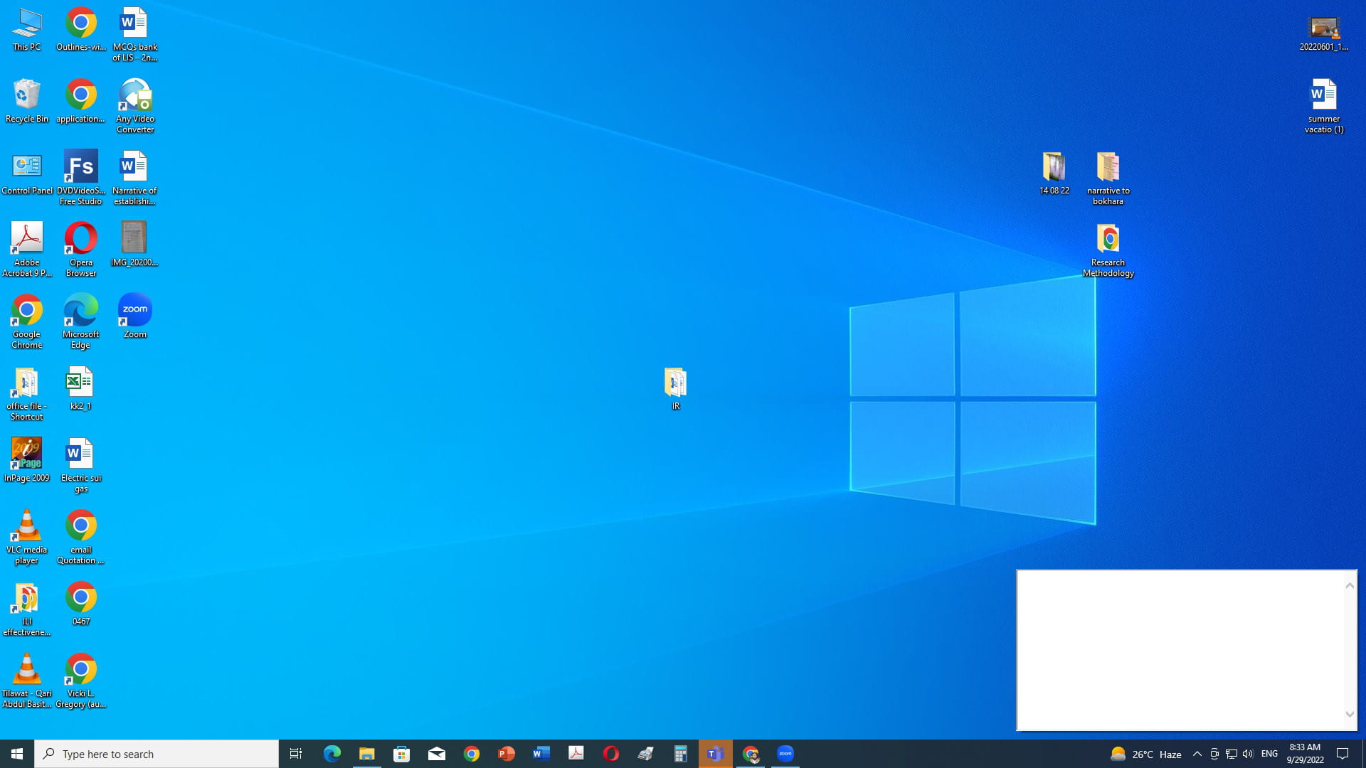Click the Type here to search box

pos(157,754)
